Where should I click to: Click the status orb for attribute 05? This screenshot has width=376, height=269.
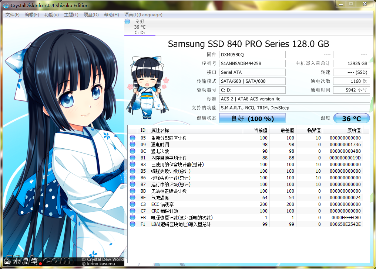point(132,138)
